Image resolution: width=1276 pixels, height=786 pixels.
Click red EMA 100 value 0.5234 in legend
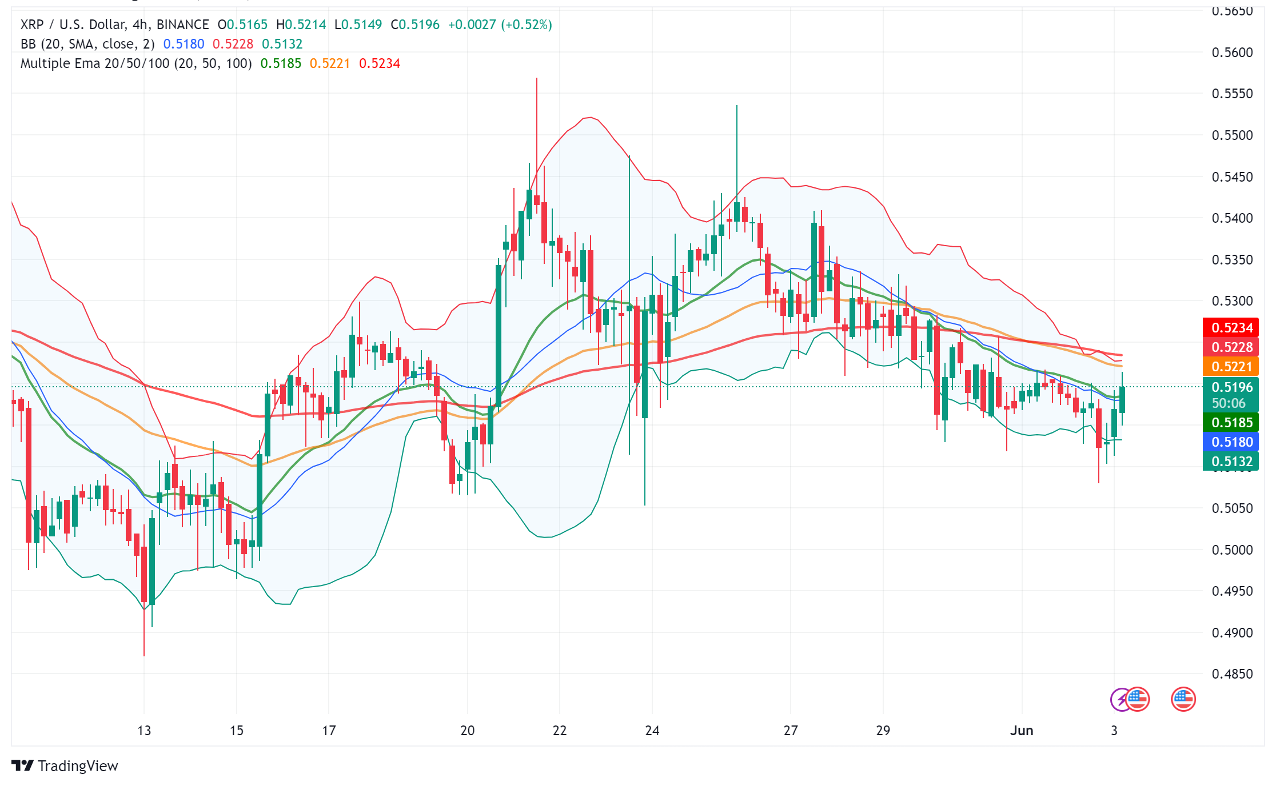(x=380, y=63)
